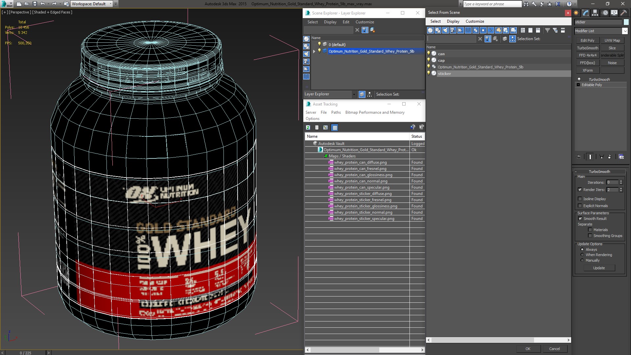Open Bitmap Performance and Memory menu
The image size is (631, 355).
[x=375, y=112]
